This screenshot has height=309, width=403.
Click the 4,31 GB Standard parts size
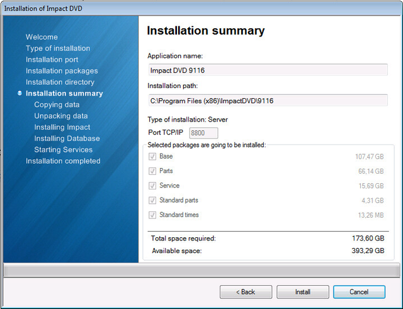coord(373,200)
